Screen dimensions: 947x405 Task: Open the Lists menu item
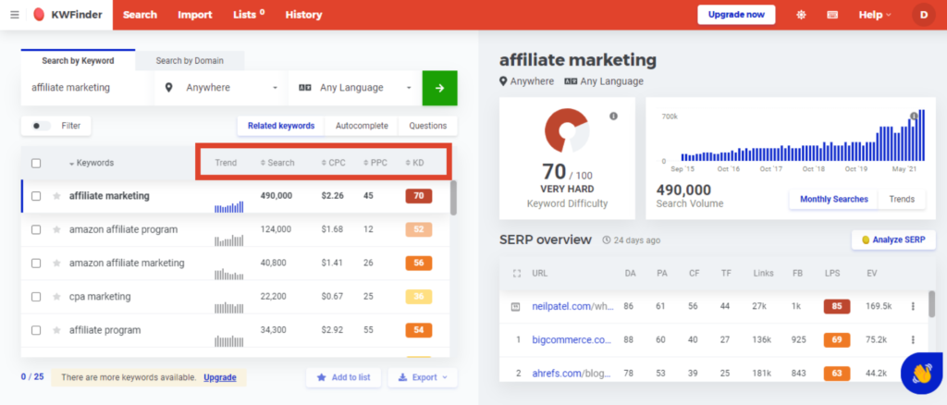coord(249,15)
